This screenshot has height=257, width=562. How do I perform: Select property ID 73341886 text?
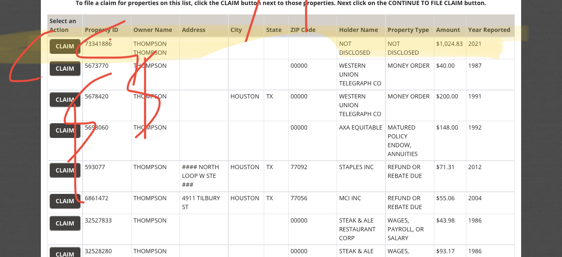coord(98,44)
